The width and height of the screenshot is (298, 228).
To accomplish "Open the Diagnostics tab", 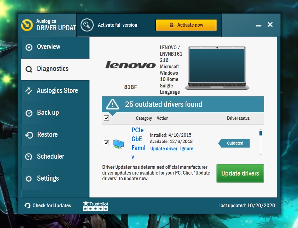I will 55,69.
